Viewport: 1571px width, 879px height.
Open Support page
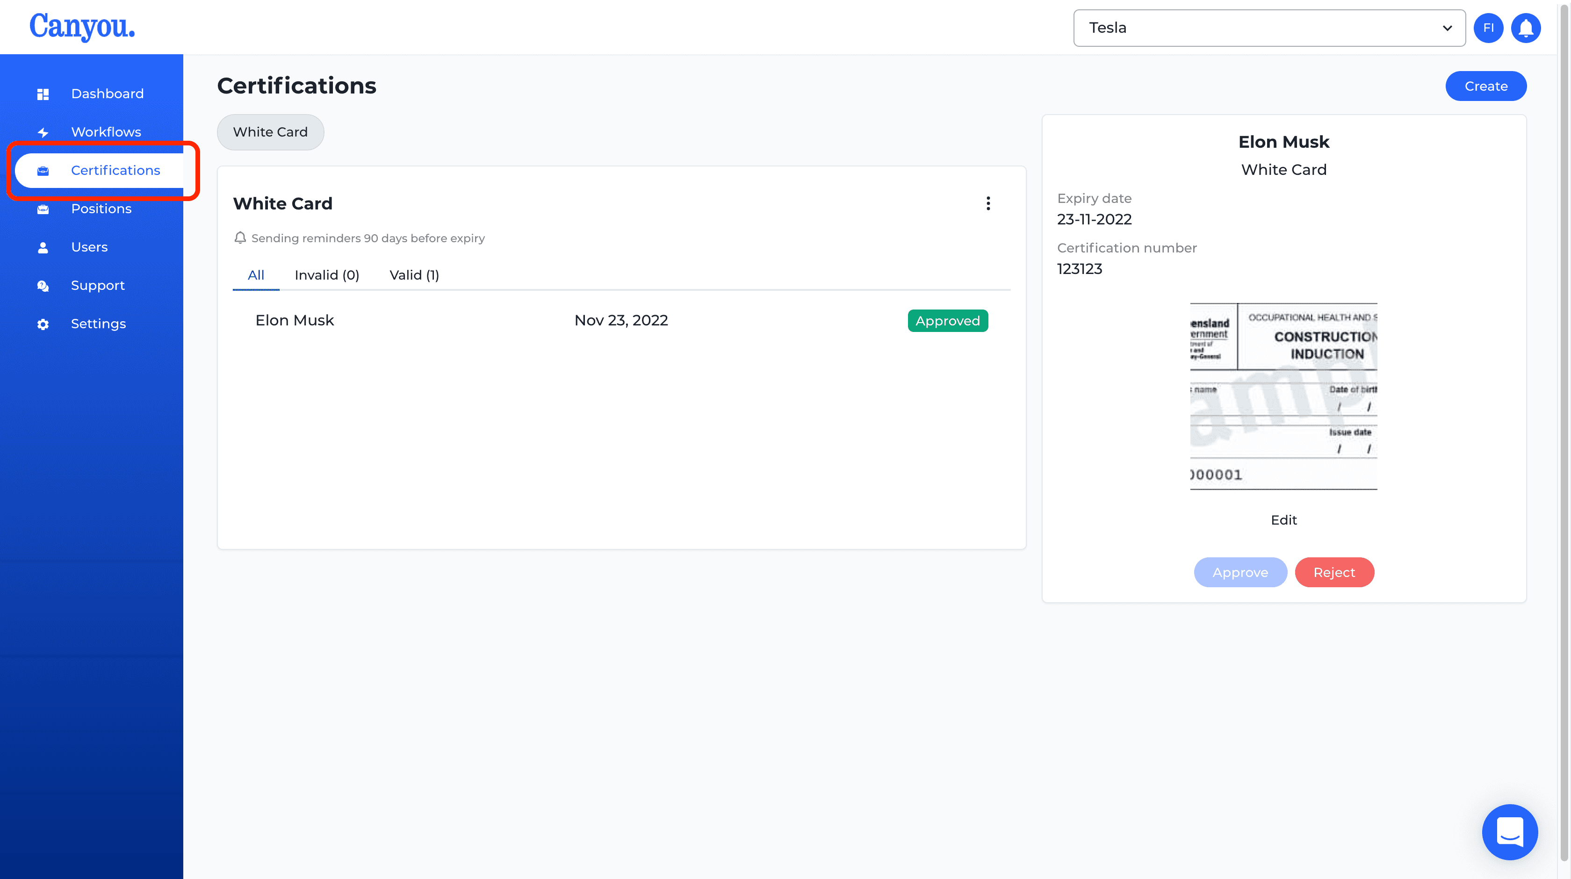(98, 286)
